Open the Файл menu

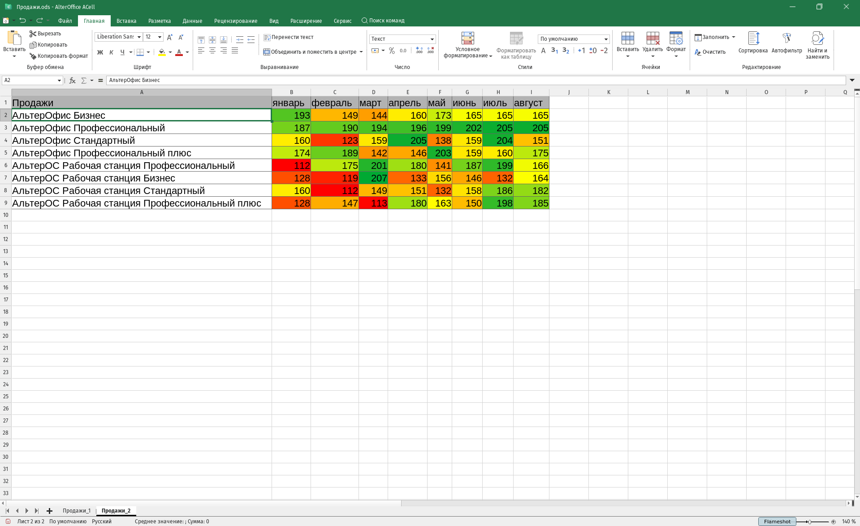[x=65, y=21]
